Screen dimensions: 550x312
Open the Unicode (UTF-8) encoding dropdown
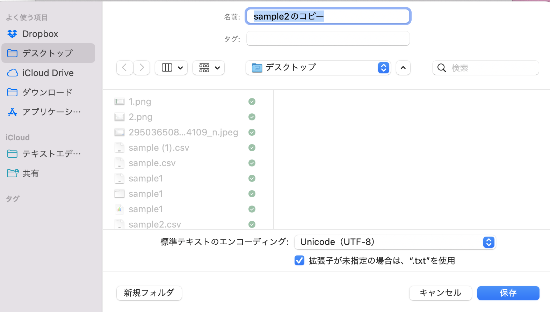pos(395,242)
